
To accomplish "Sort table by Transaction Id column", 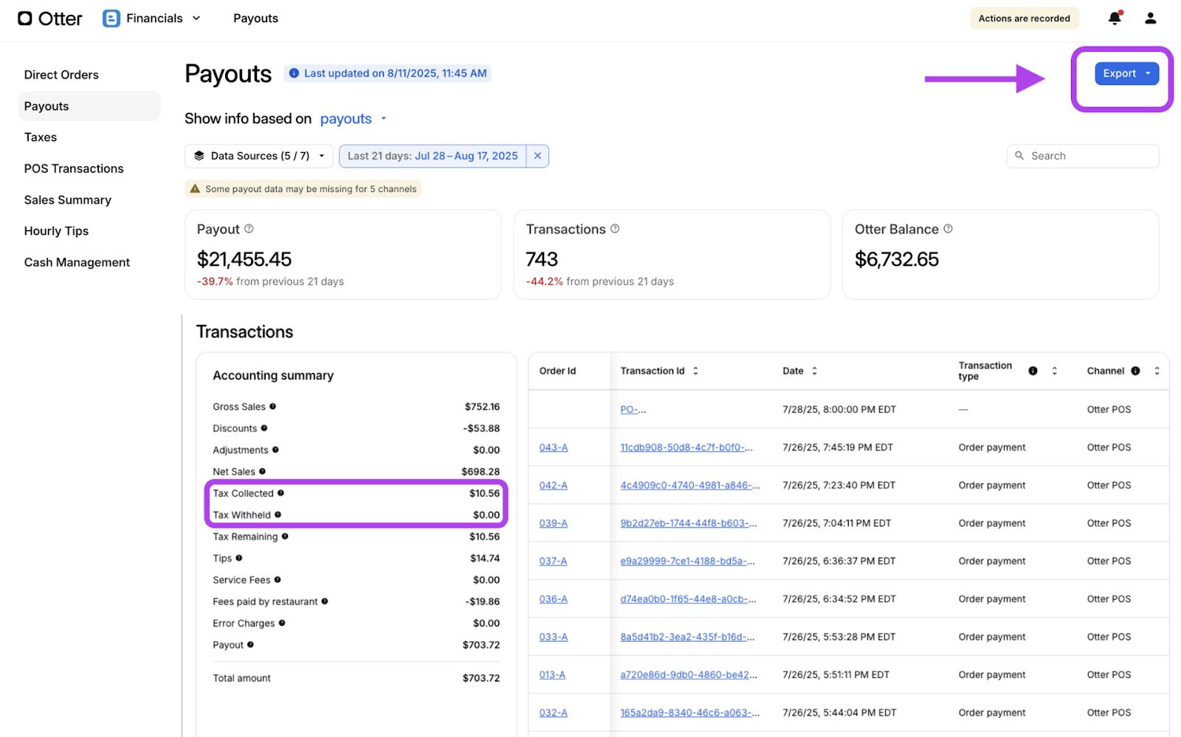I will click(x=695, y=371).
